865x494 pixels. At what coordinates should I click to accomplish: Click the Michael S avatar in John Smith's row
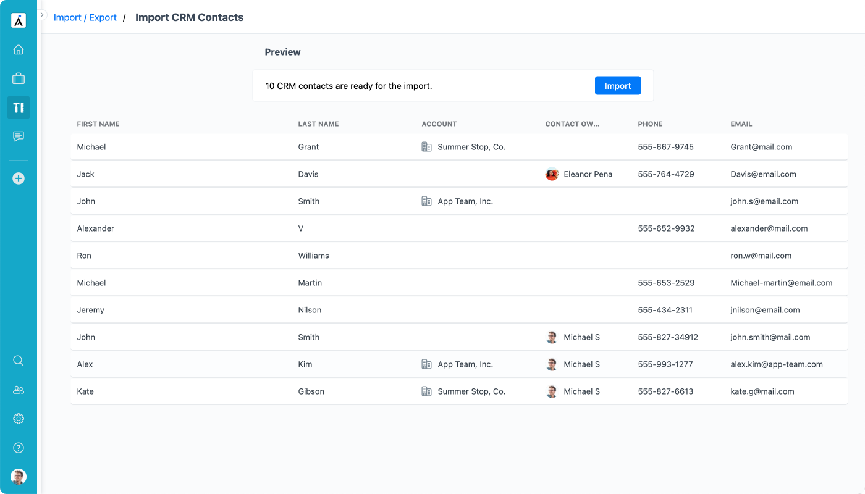click(x=552, y=337)
